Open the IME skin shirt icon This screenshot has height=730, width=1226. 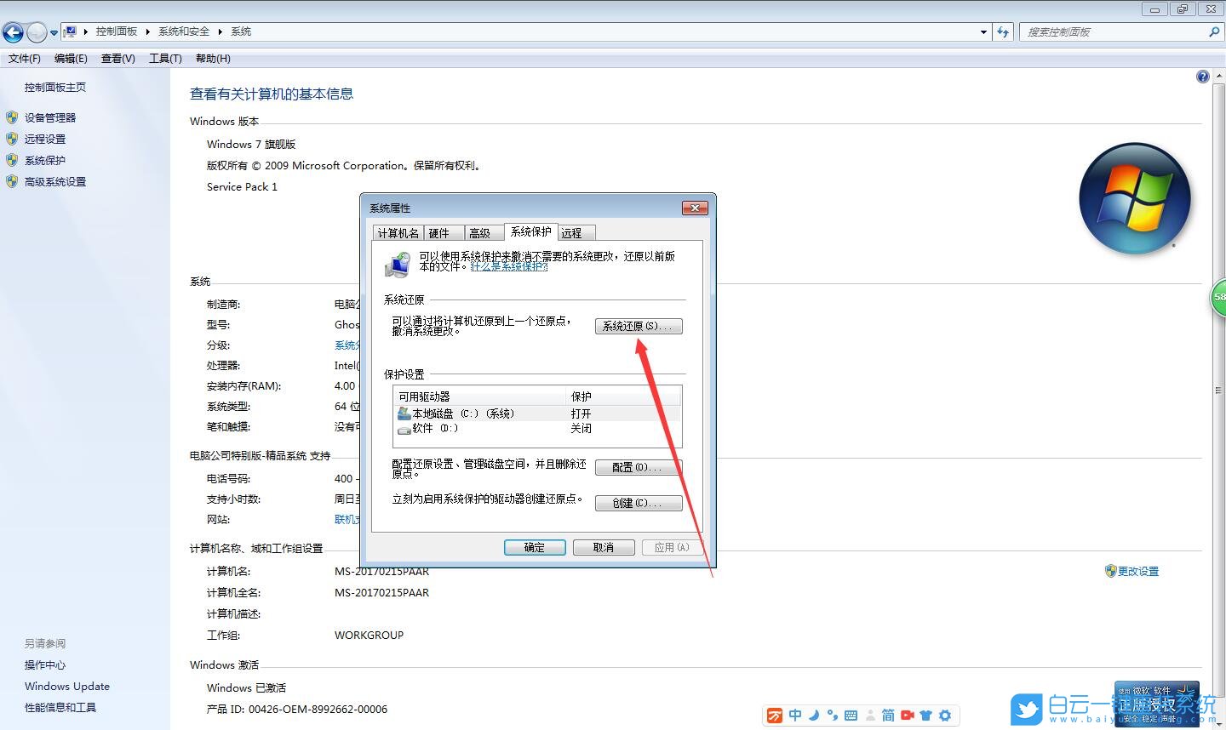(926, 716)
